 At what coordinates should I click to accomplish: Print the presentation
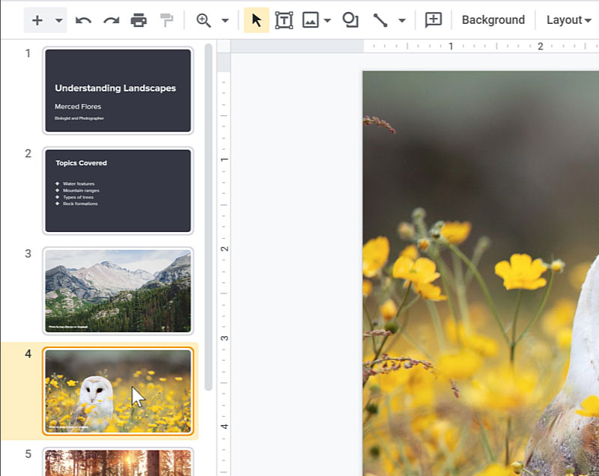pos(139,20)
